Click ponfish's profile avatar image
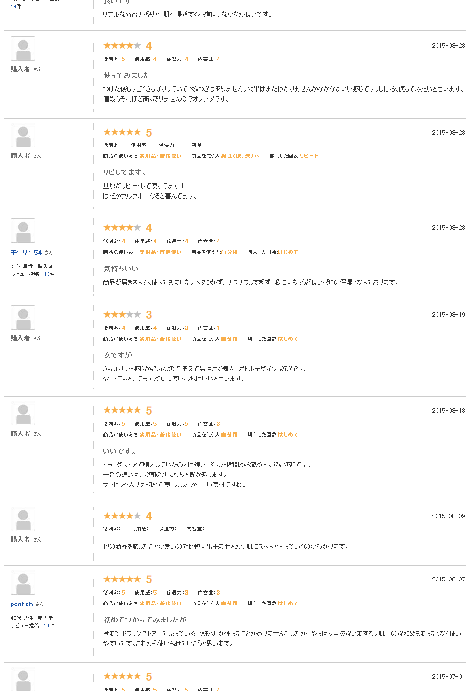472x691 pixels. (23, 582)
